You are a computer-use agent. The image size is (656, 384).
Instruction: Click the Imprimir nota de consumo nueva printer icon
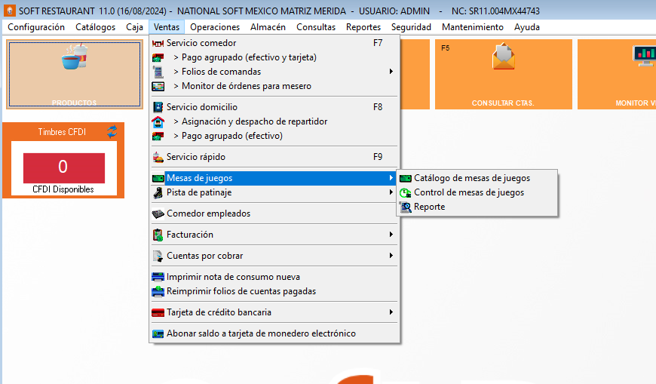pos(158,277)
